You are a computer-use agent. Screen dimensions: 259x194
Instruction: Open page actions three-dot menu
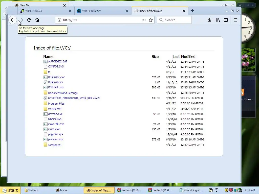pyautogui.click(x=144, y=20)
